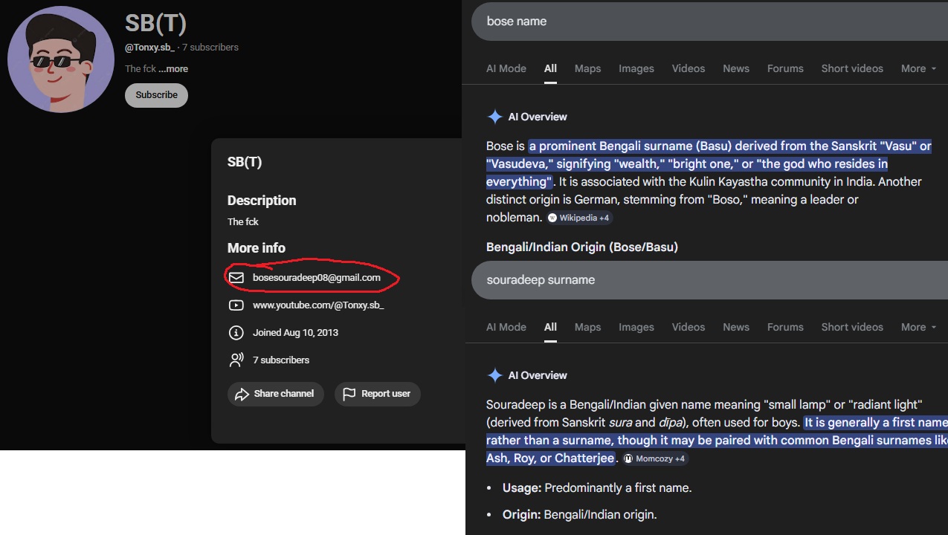Click the flag icon in Report user
Image resolution: width=948 pixels, height=535 pixels.
(x=349, y=394)
